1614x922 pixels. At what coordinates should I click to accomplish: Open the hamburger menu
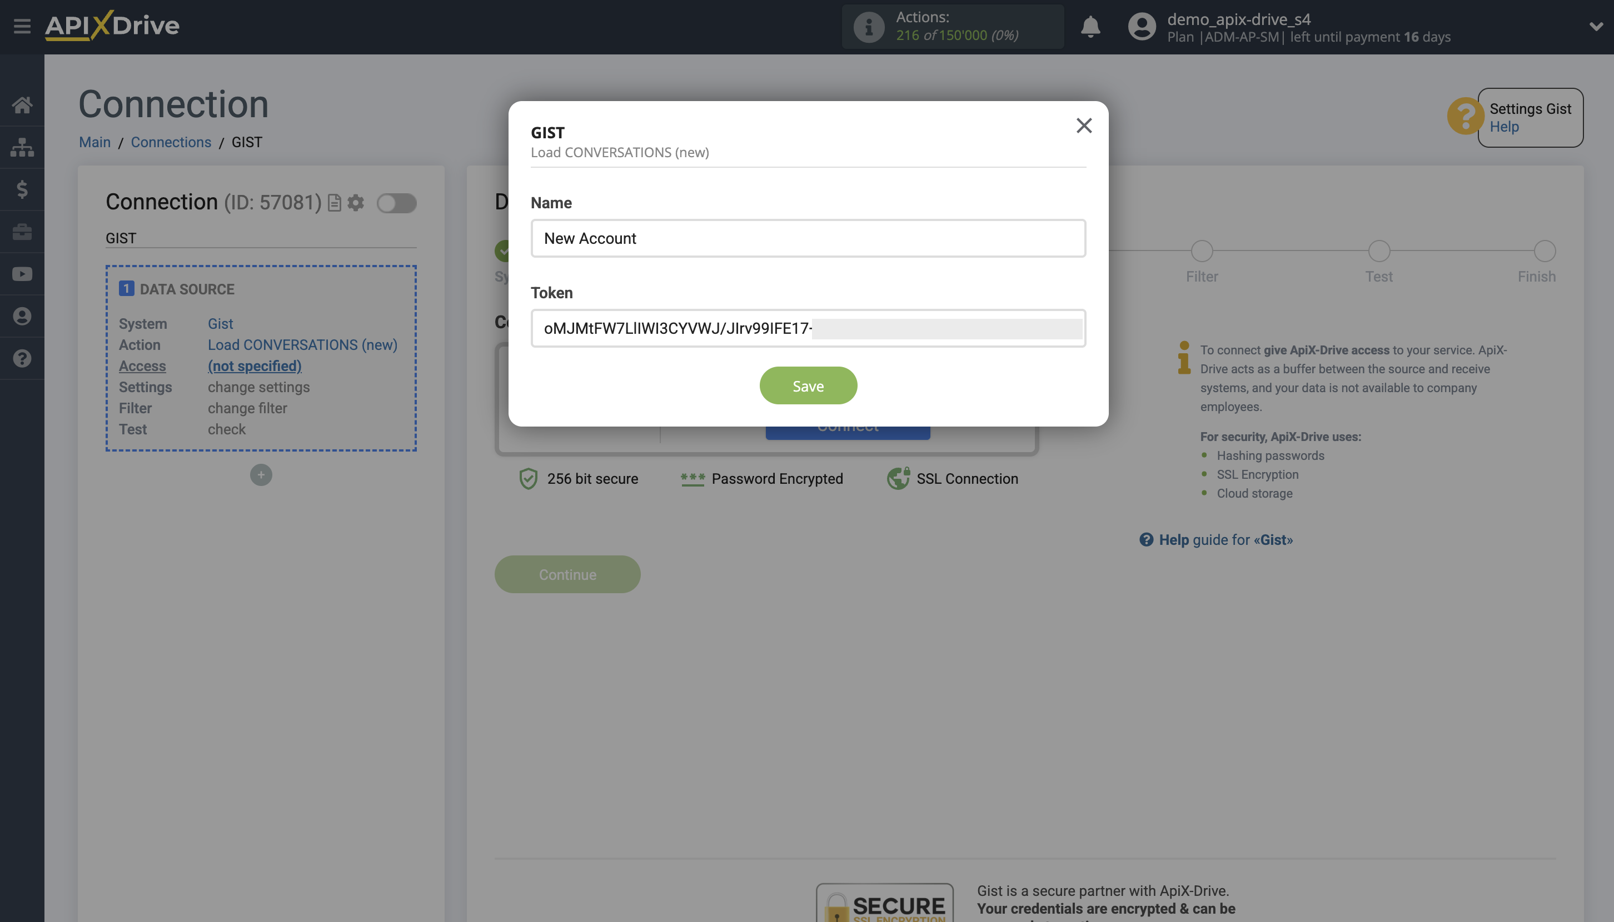pos(22,27)
